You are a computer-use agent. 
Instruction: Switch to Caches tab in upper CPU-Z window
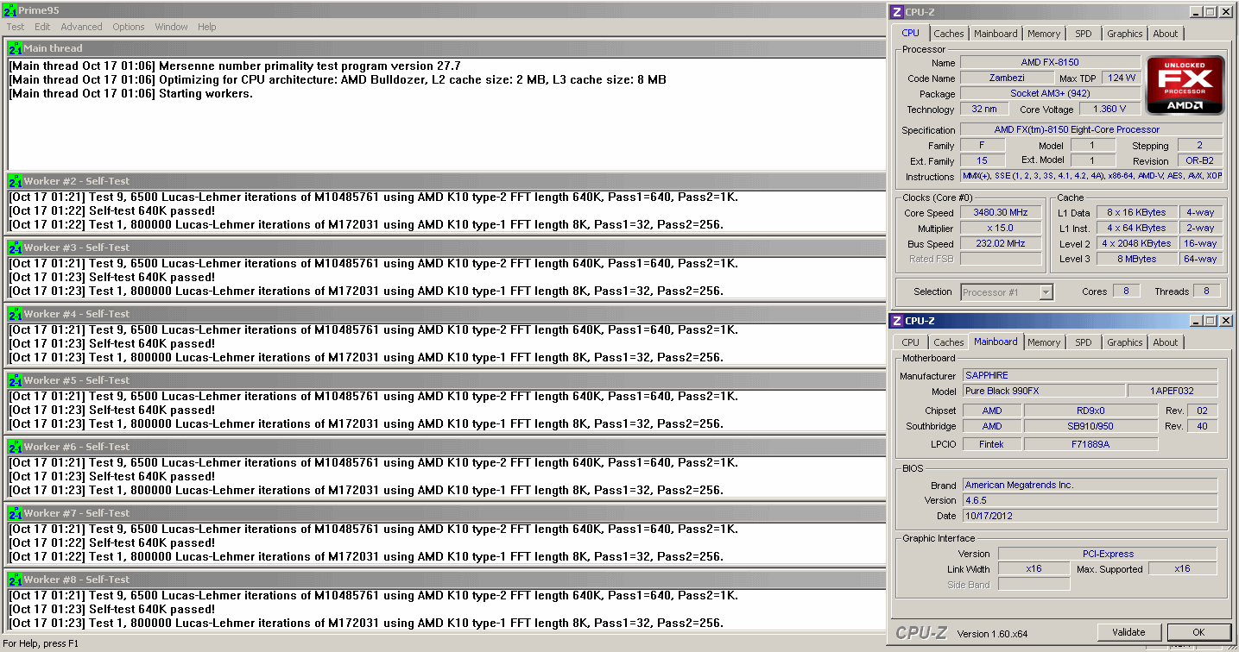(x=949, y=34)
